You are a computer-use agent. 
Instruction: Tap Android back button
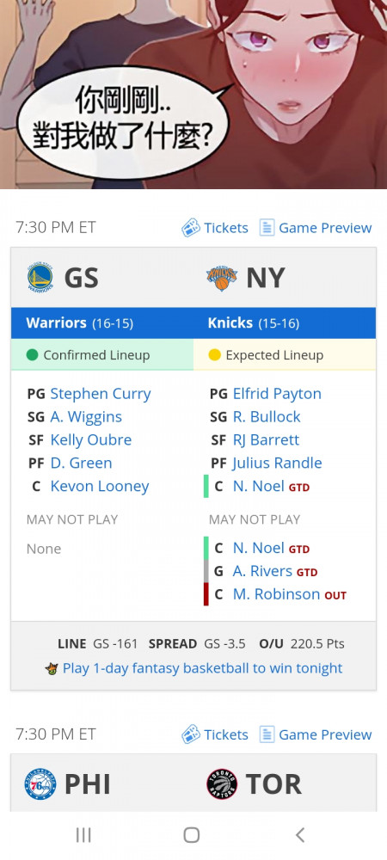click(x=300, y=835)
